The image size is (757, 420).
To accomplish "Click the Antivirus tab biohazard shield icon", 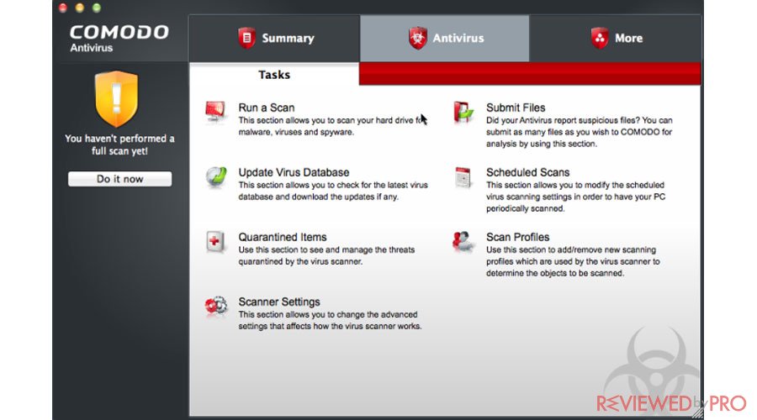I will (417, 38).
